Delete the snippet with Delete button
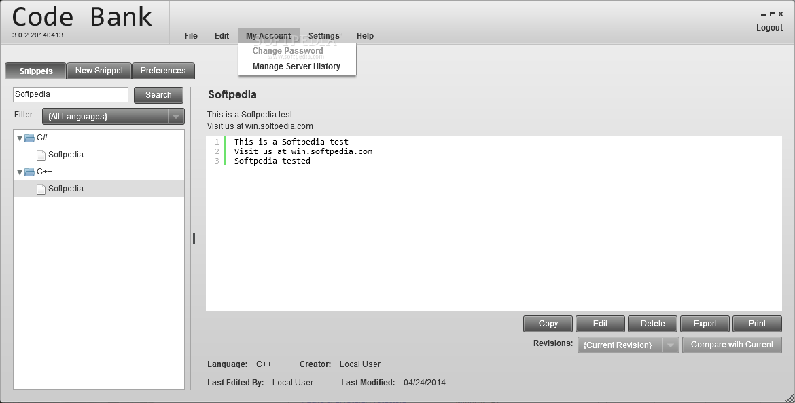The height and width of the screenshot is (403, 795). coord(652,324)
